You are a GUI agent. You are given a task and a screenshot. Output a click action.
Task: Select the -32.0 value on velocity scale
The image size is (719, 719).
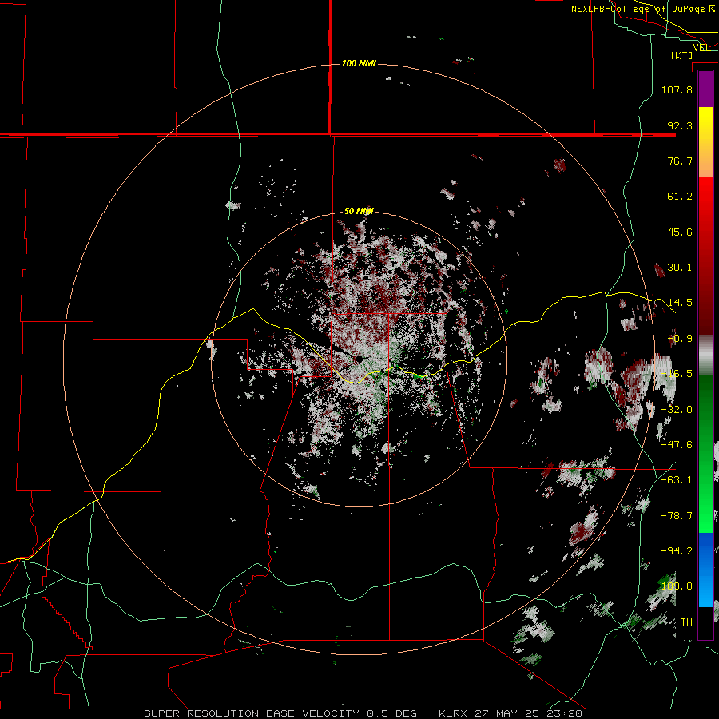click(x=677, y=410)
